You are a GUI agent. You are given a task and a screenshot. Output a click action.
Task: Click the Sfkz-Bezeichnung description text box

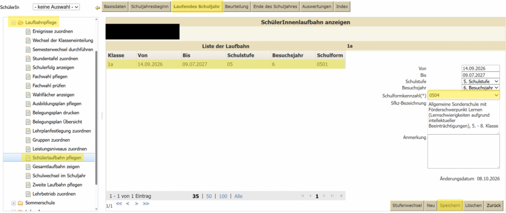463,117
